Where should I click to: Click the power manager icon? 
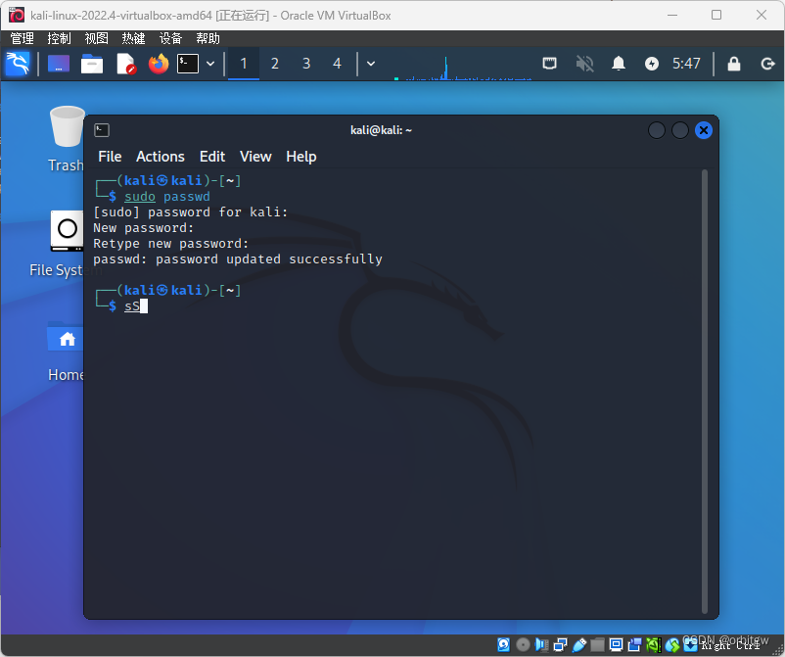click(652, 64)
